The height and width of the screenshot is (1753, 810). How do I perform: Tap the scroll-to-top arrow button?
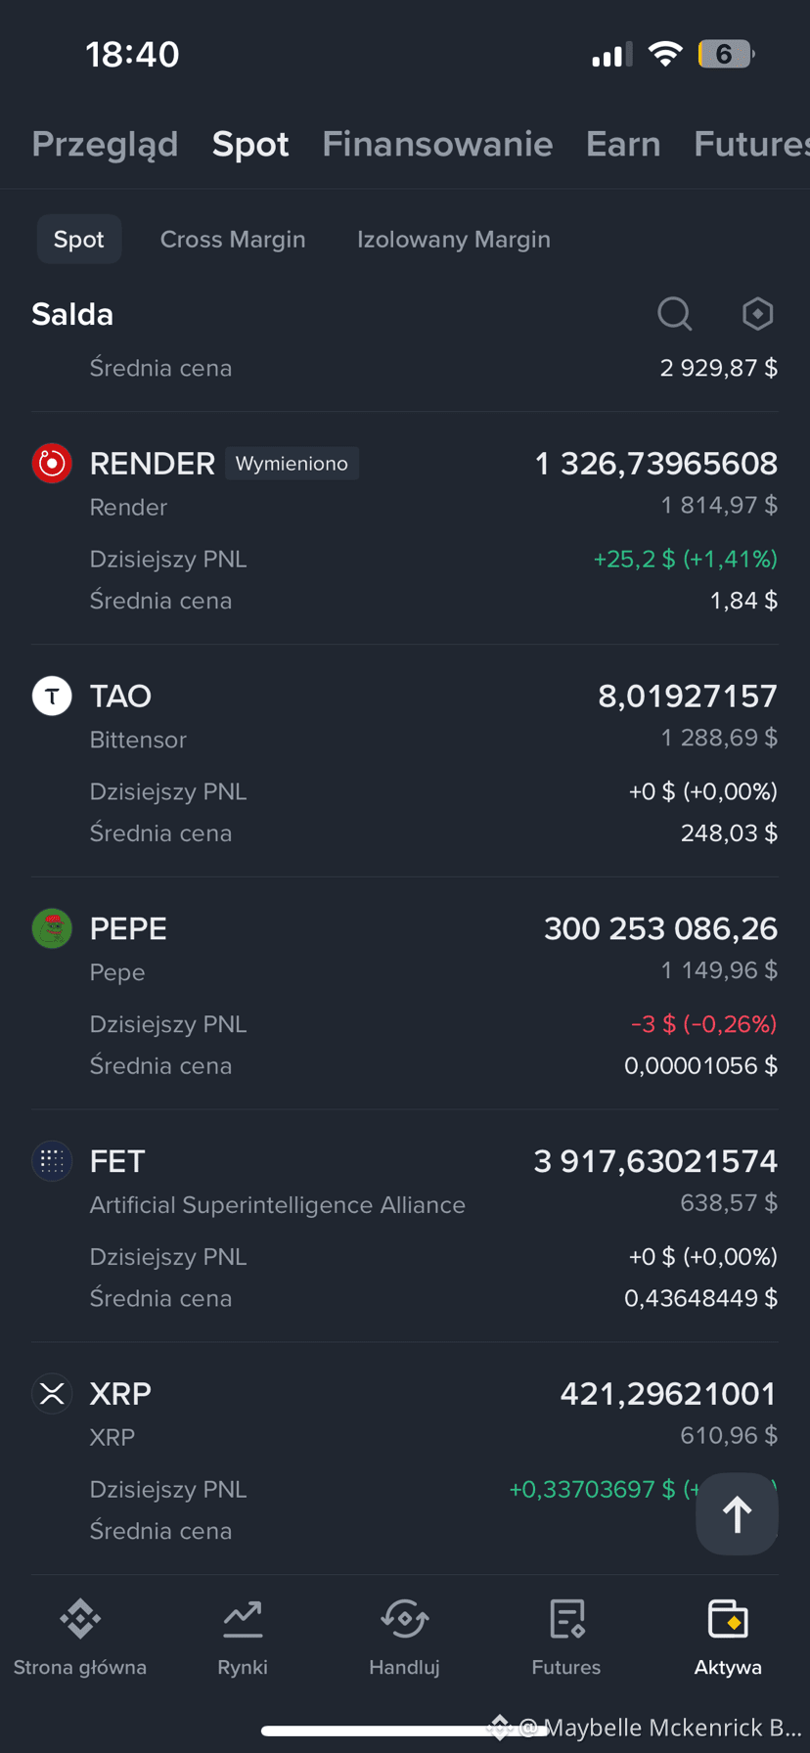point(737,1514)
